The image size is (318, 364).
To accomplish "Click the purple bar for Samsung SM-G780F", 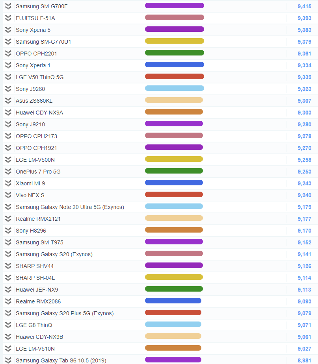I will pyautogui.click(x=175, y=6).
